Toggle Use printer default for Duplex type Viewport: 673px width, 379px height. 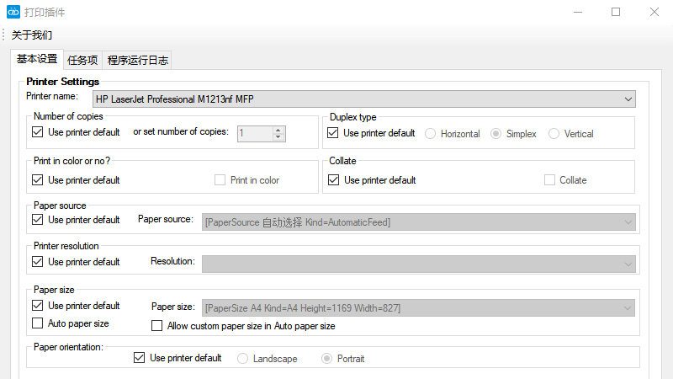[332, 133]
